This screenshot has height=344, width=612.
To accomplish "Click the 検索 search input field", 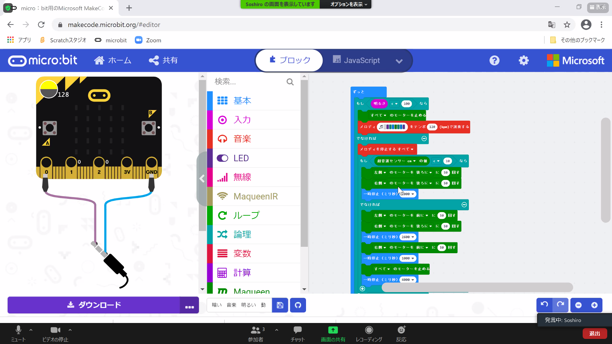I will tap(249, 82).
